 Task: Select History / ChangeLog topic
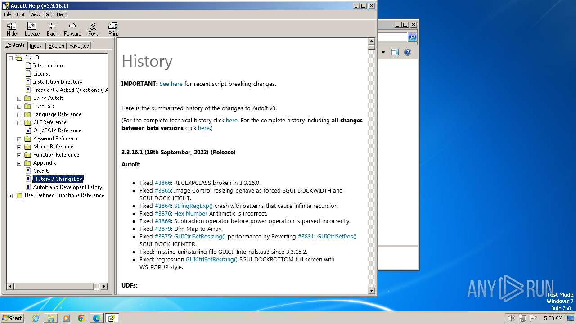coord(58,179)
